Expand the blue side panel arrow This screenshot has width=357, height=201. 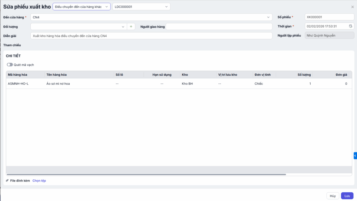click(x=355, y=155)
